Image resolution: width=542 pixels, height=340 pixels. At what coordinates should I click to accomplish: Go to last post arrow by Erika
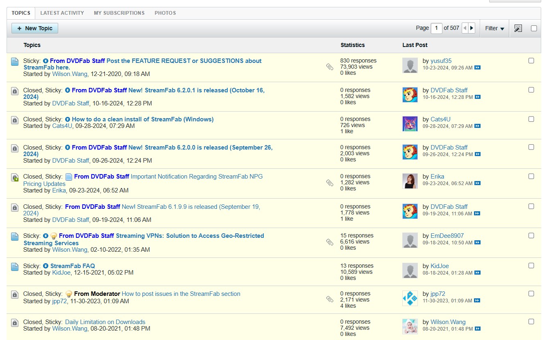coord(477,183)
